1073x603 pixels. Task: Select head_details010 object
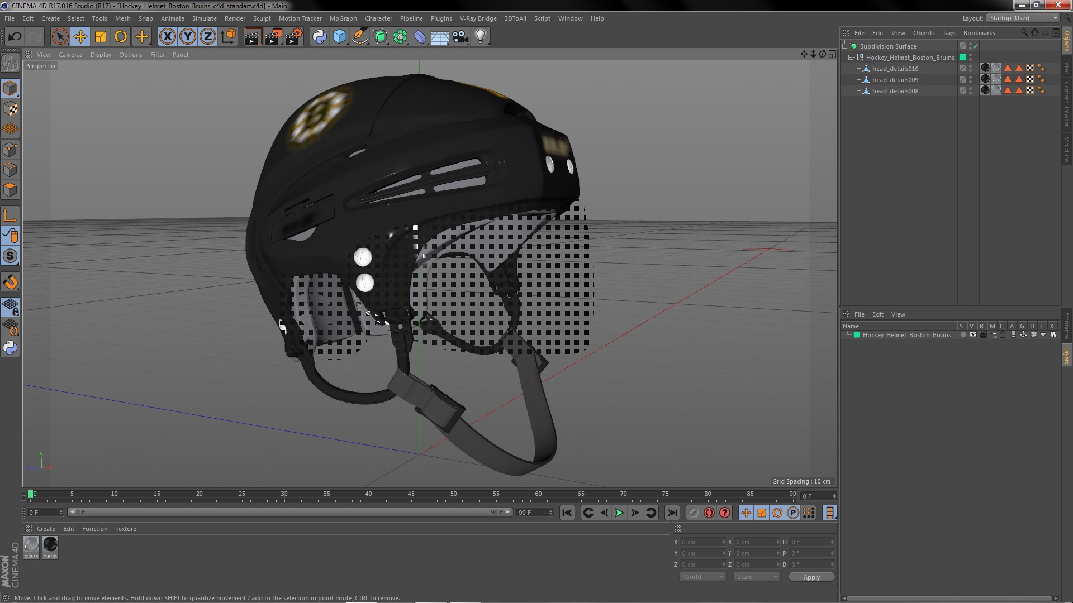tap(895, 69)
